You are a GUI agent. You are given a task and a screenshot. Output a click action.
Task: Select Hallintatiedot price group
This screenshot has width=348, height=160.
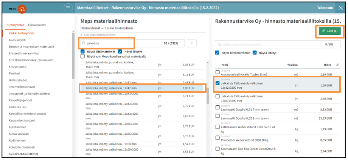(18, 80)
